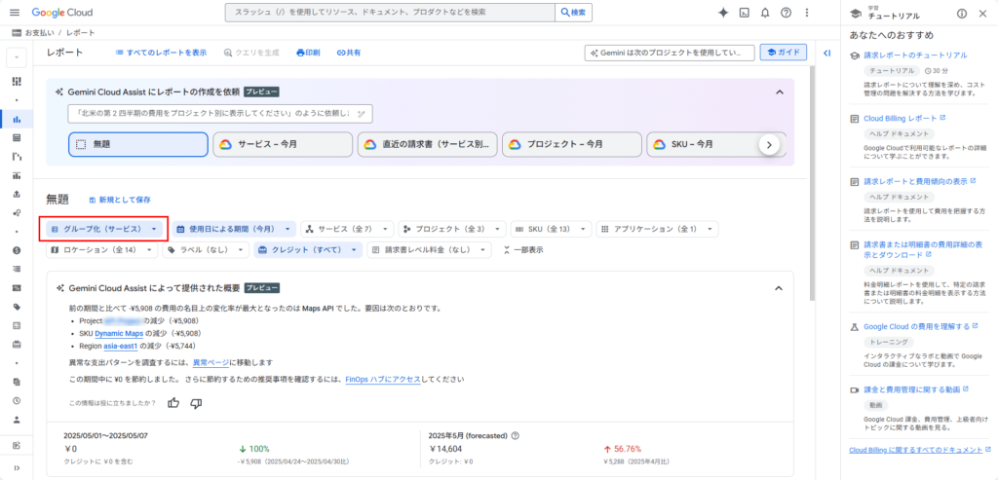Click the Gemini report prompt text field
Image resolution: width=998 pixels, height=480 pixels.
point(220,113)
